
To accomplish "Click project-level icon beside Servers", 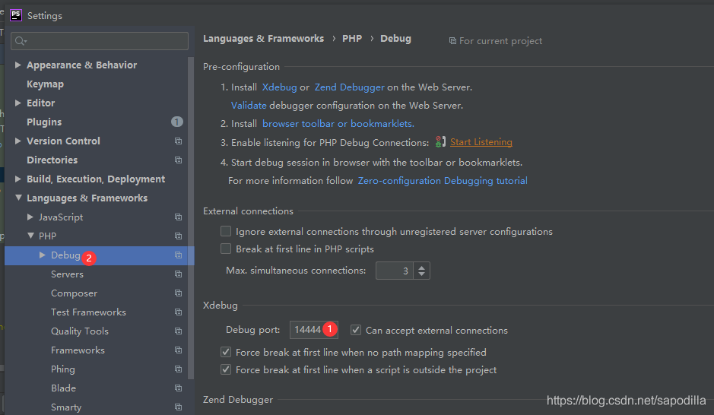I will 178,274.
